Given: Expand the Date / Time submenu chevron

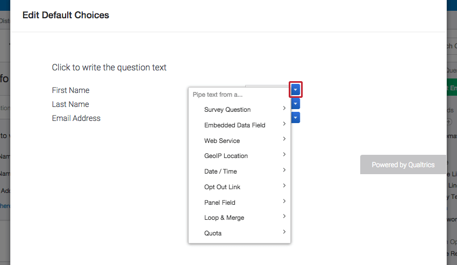Looking at the screenshot, I should (x=284, y=170).
